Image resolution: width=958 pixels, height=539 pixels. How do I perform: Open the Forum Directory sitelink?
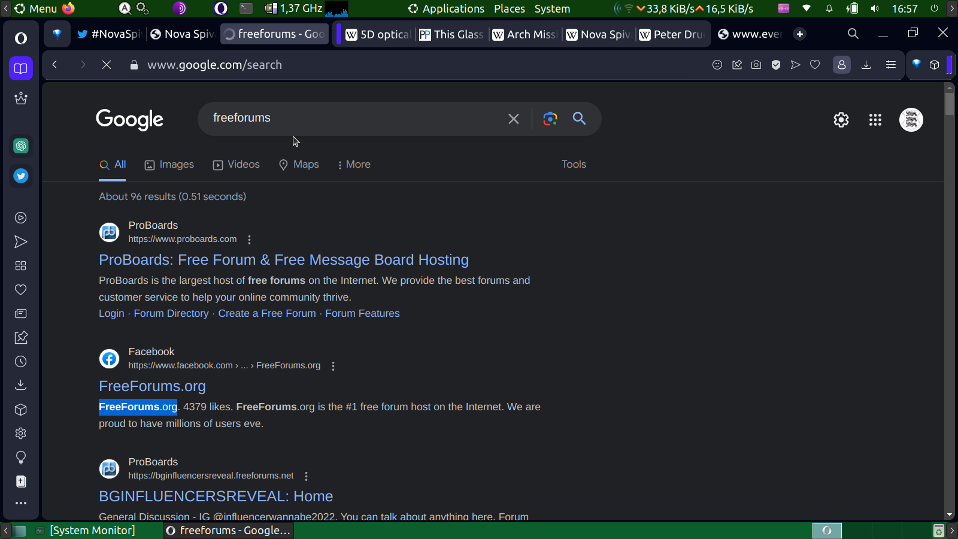pos(171,314)
